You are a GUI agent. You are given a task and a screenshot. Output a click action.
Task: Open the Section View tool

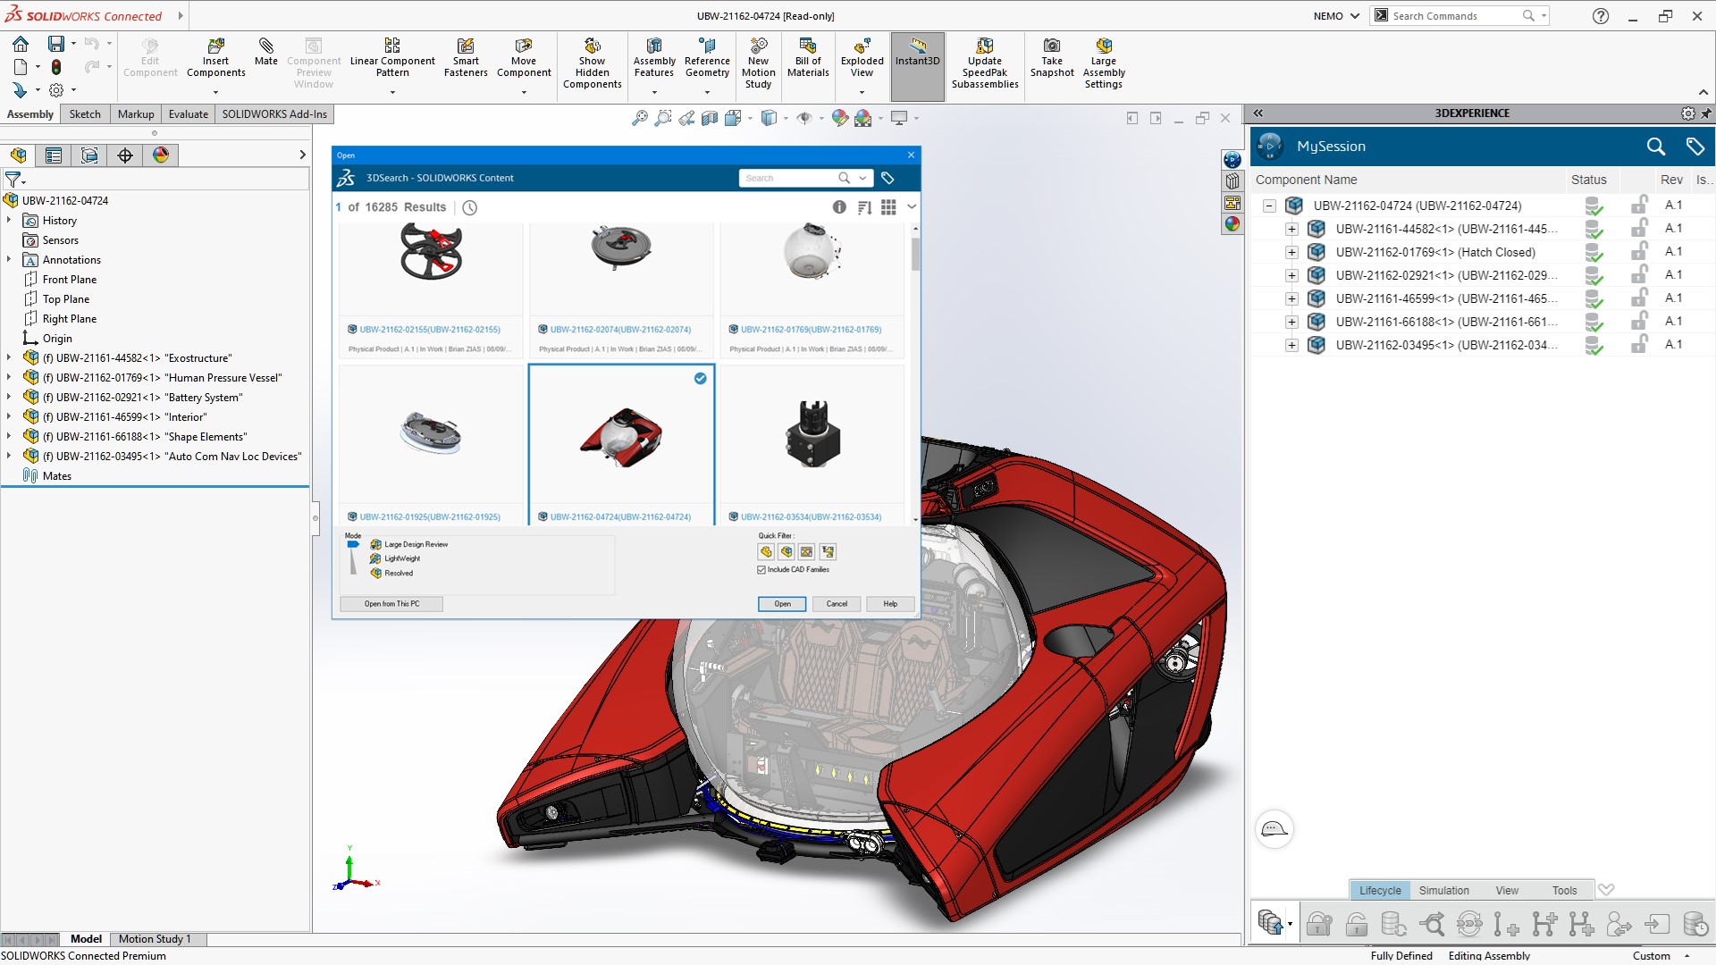710,117
